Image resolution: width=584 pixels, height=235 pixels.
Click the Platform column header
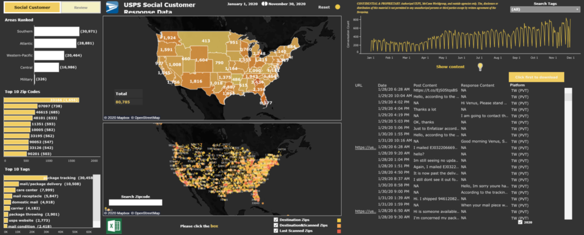click(518, 86)
